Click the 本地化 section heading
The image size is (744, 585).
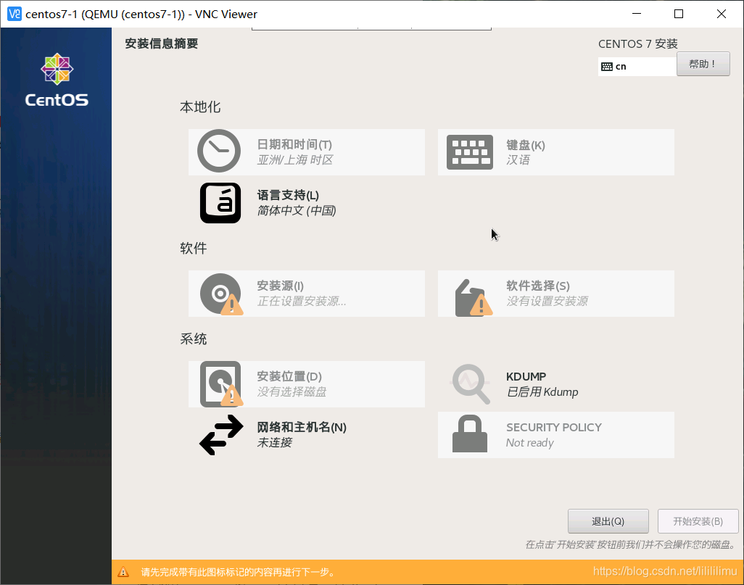(200, 107)
